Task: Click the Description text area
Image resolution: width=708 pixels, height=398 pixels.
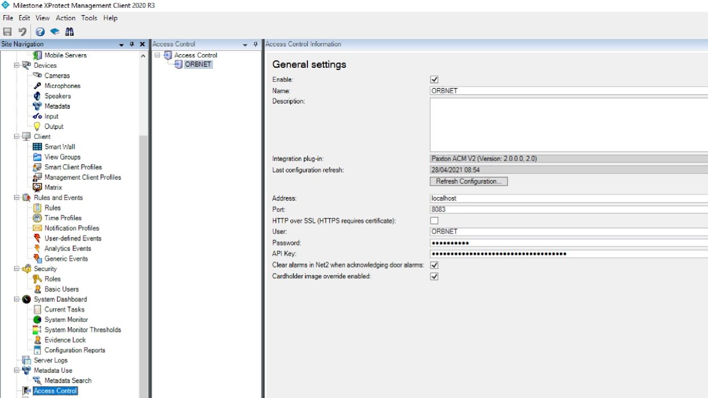Action: click(569, 125)
